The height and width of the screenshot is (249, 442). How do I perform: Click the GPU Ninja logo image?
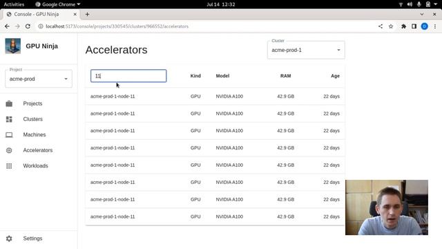point(13,46)
